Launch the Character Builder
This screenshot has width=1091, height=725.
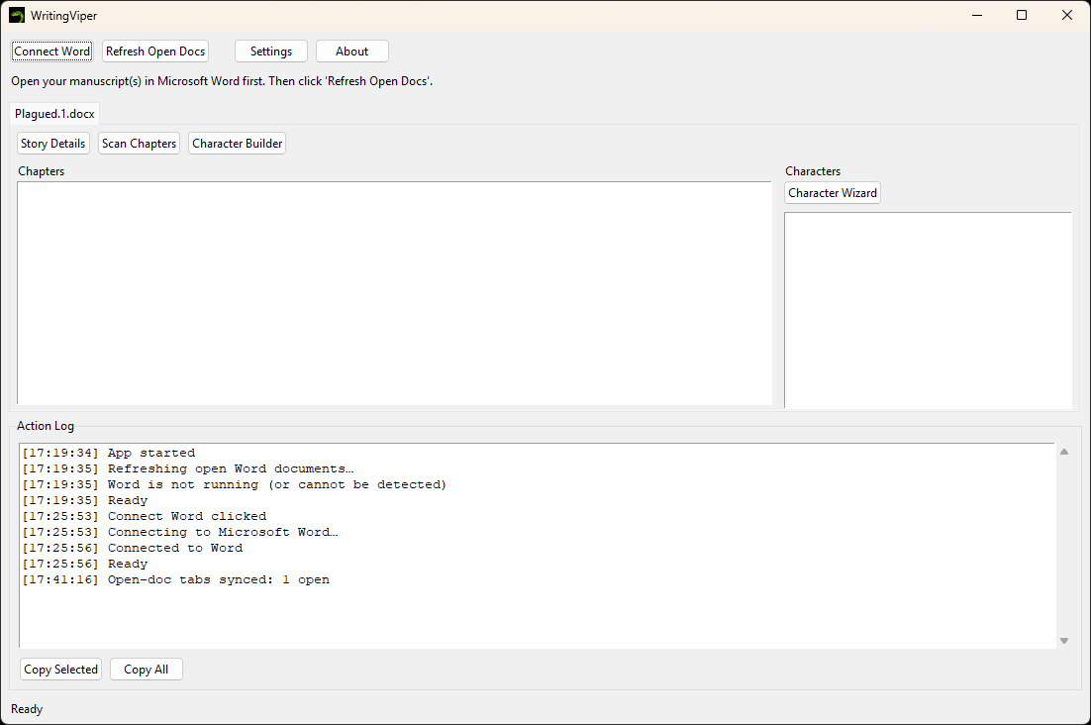tap(238, 144)
